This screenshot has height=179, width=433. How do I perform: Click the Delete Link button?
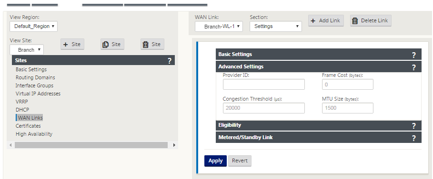371,21
